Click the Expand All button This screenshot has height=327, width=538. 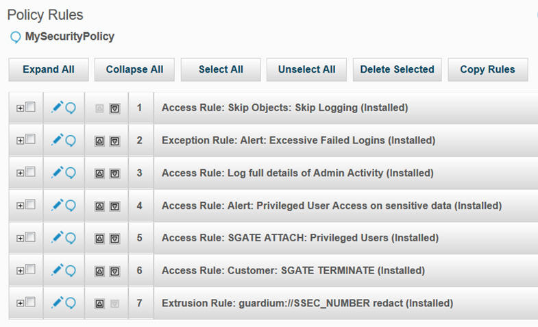pyautogui.click(x=49, y=69)
